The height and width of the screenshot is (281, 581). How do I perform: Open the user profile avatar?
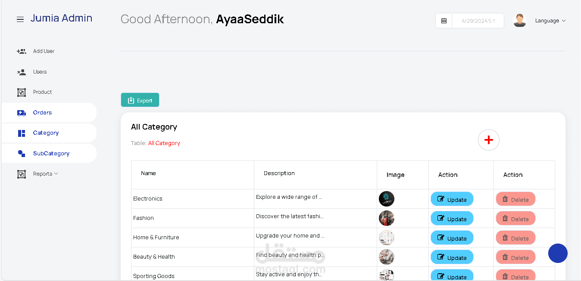coord(520,20)
